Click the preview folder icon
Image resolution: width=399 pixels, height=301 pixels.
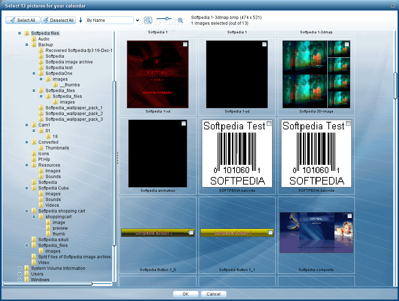coord(48,228)
